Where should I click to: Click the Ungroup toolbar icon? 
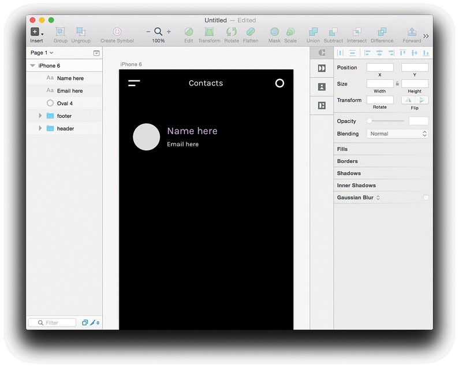point(81,32)
